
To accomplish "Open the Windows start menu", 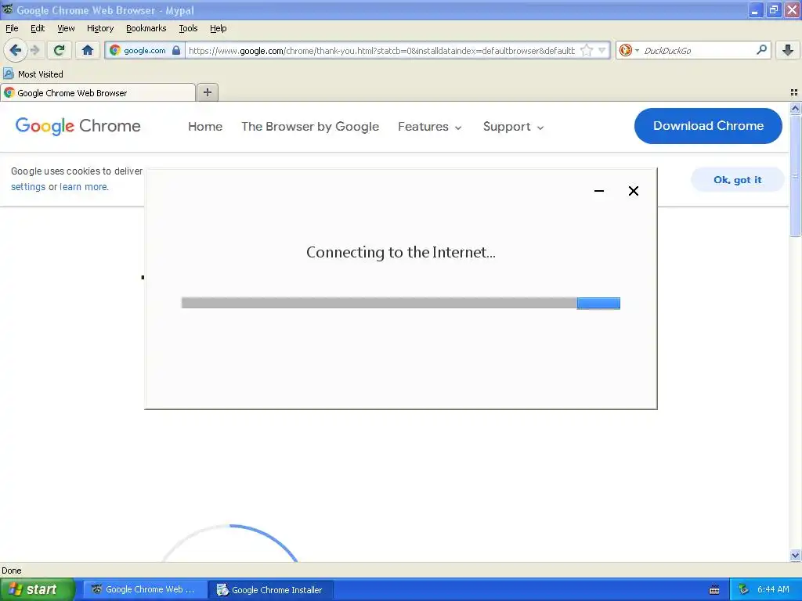I will (37, 589).
